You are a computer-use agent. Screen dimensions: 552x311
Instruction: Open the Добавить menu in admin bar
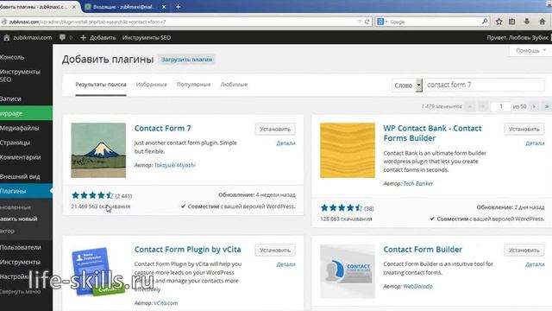97,37
